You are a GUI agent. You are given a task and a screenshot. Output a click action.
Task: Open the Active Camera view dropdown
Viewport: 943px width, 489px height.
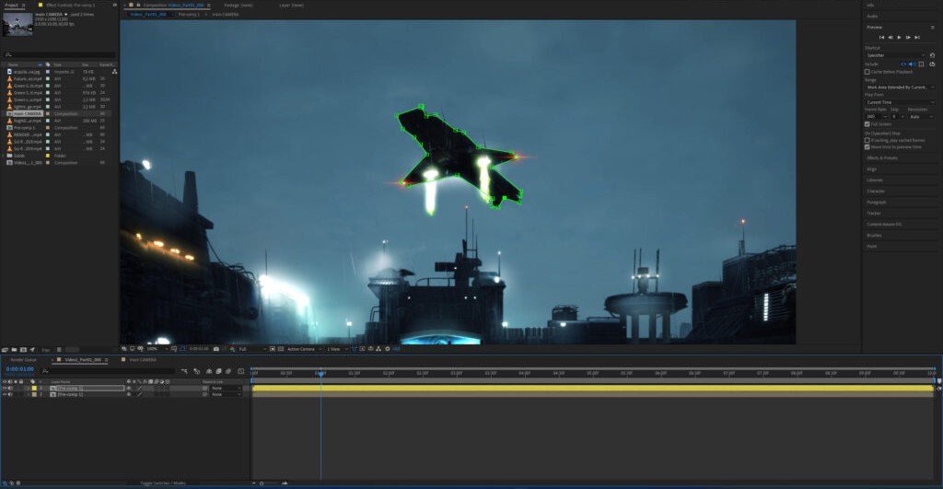pos(304,349)
